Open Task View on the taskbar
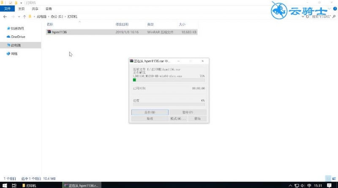Screen dimensions: 338x188 pos(14,185)
